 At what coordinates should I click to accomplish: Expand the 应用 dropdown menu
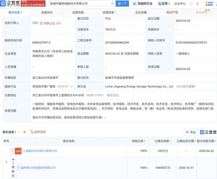coord(164,4)
